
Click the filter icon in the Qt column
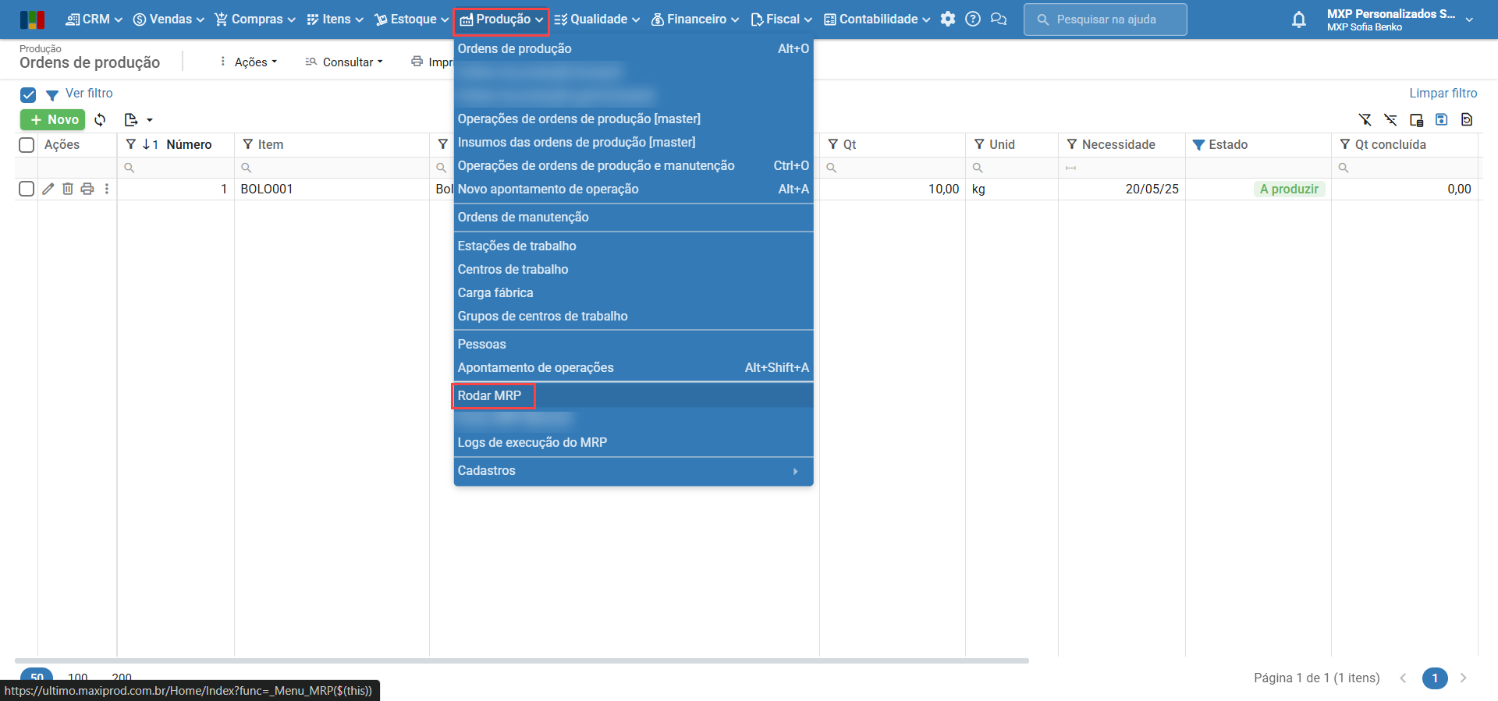(x=833, y=144)
